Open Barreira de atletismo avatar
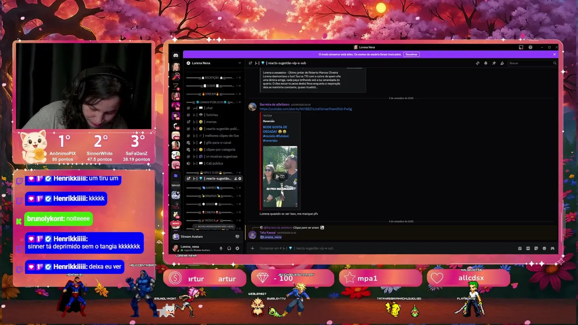 252,107
